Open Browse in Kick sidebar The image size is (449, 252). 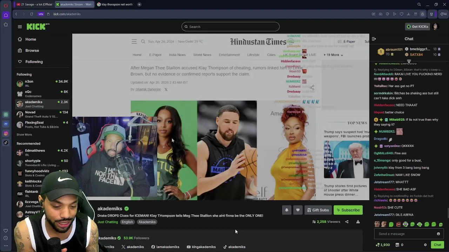point(28,50)
